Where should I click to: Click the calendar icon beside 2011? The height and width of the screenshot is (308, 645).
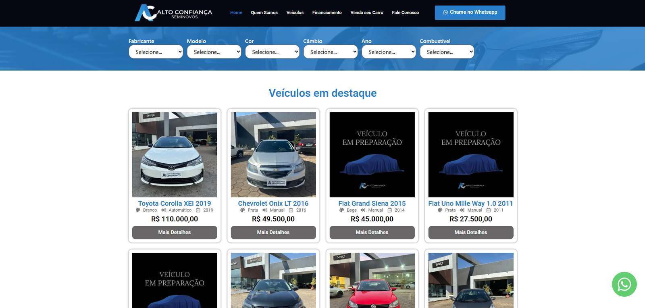[489, 210]
